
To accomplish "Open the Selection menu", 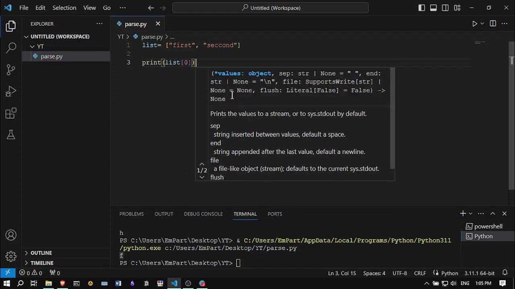I will 64,8.
